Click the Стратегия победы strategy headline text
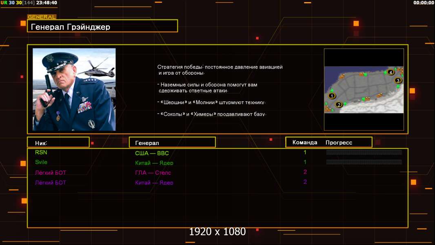This screenshot has height=245, width=435. pos(220,70)
